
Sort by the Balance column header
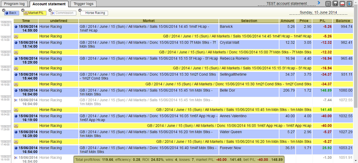(343, 21)
